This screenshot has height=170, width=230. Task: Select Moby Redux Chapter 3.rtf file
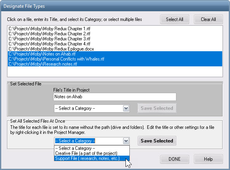(x=115, y=39)
